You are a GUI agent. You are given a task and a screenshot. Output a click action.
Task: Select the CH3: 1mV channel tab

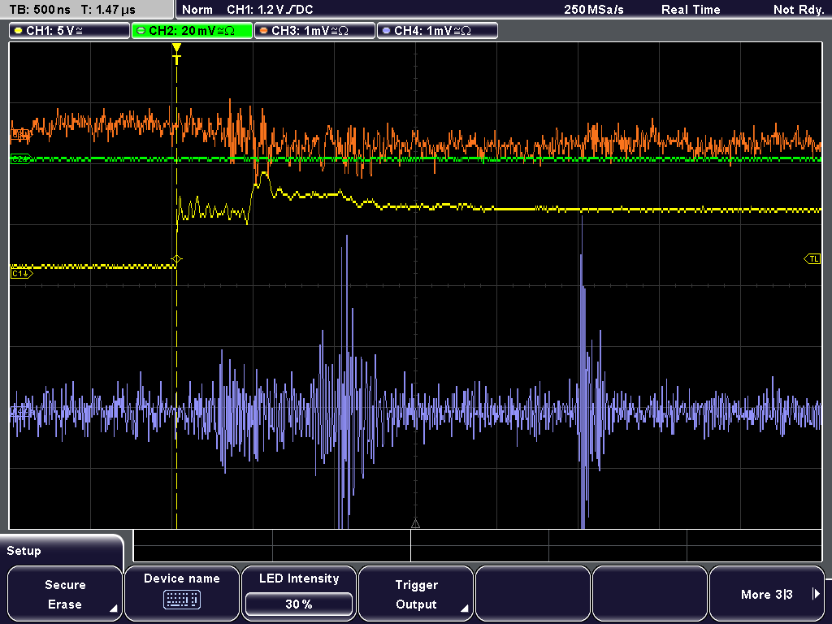coord(314,31)
